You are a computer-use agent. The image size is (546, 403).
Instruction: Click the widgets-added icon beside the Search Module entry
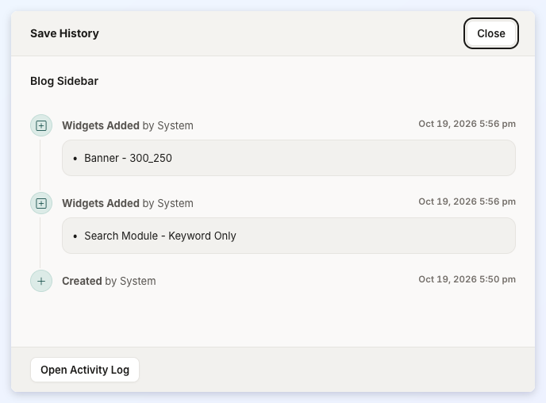pos(41,203)
